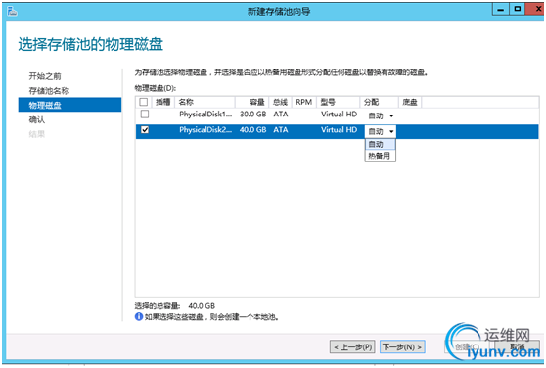Sort by 总线 column header

(x=280, y=102)
